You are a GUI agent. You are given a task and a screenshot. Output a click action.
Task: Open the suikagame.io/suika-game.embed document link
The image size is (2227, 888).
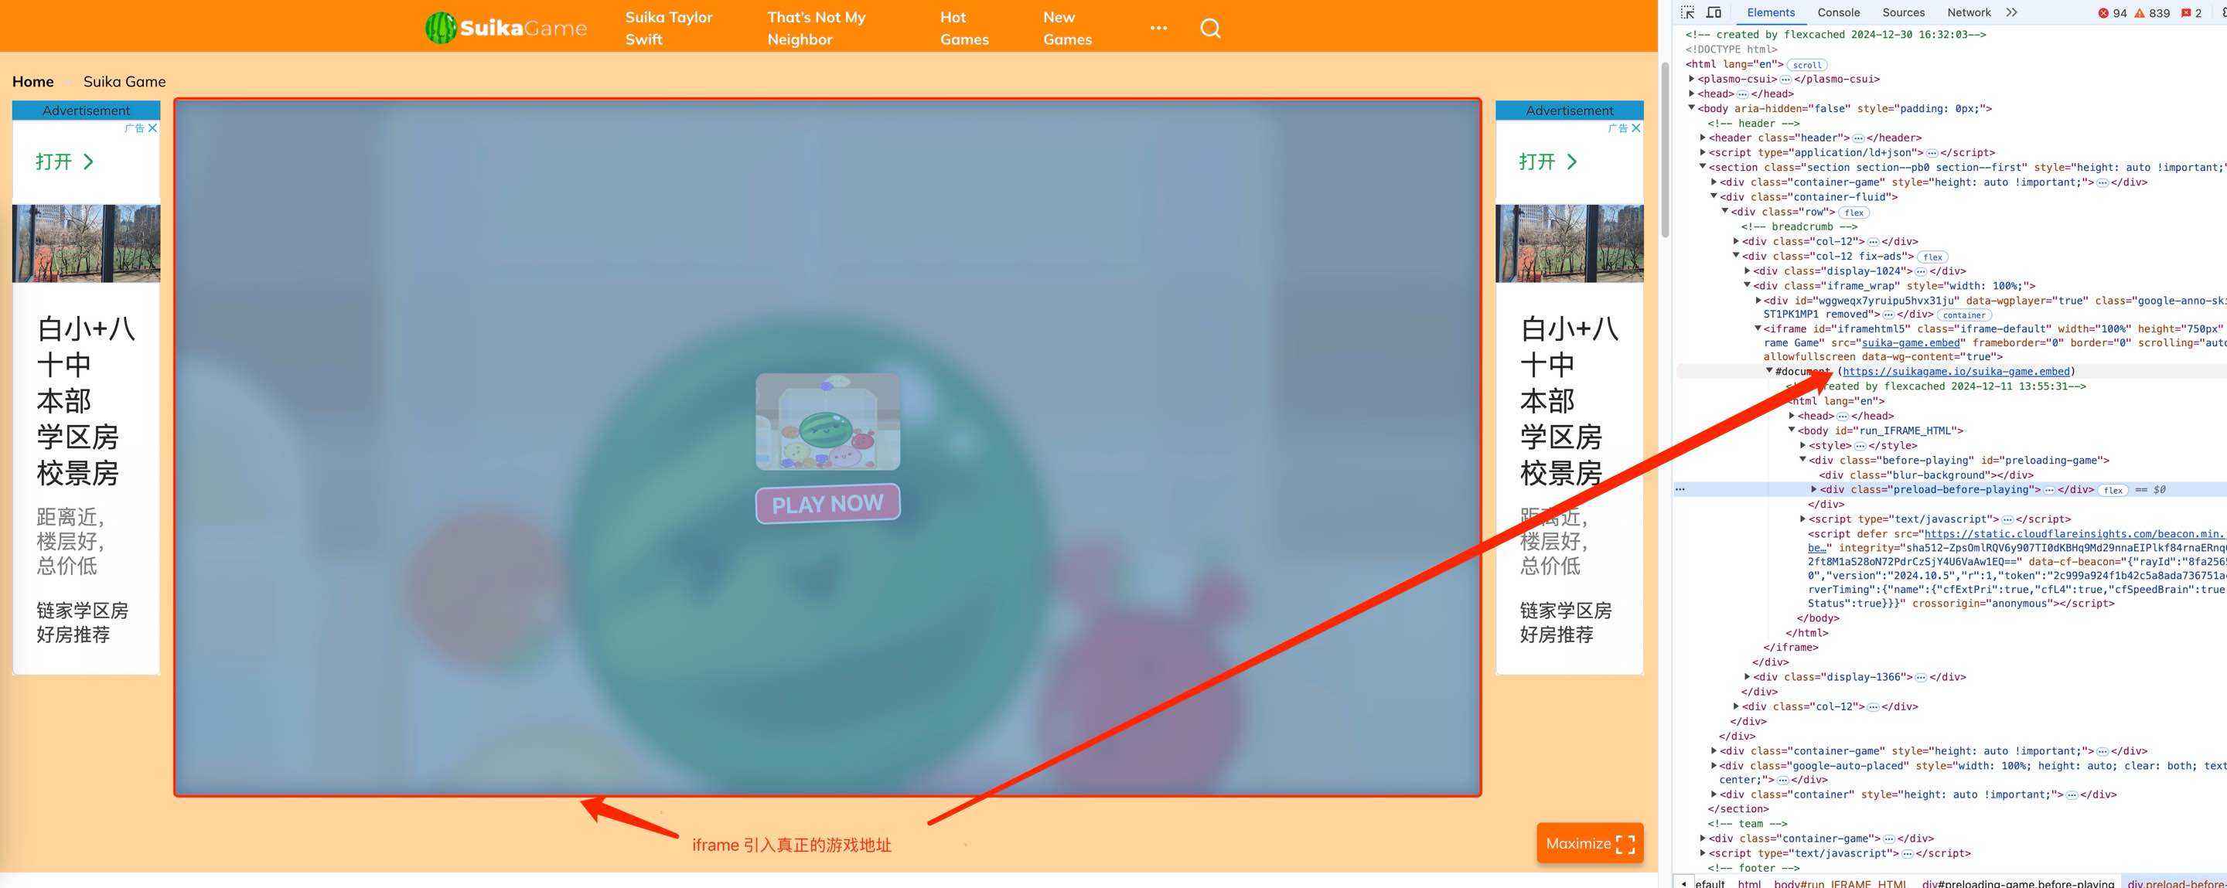(x=1956, y=372)
